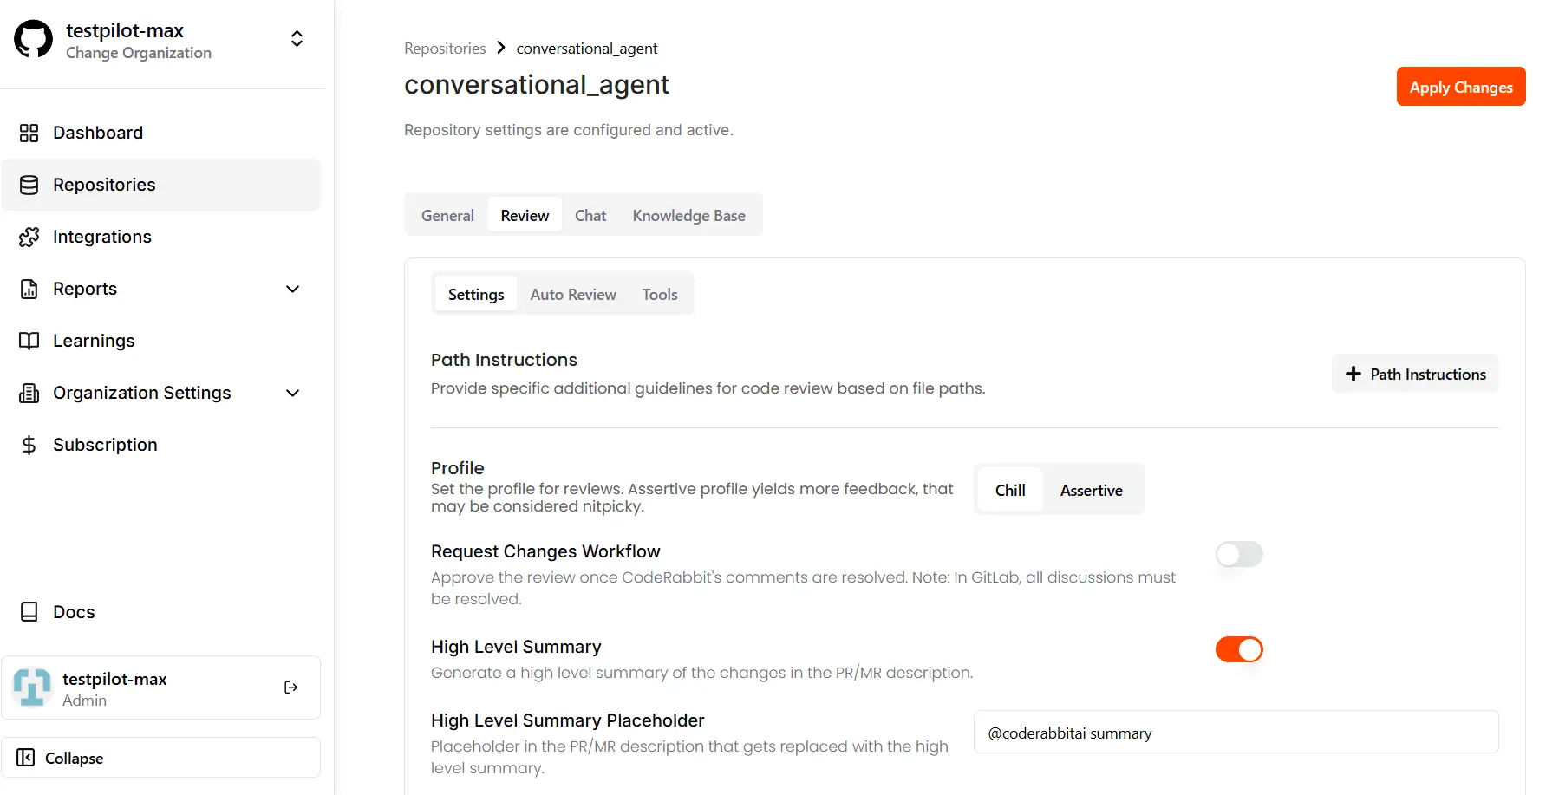This screenshot has width=1559, height=795.
Task: Enable the Request Changes Workflow toggle
Action: tap(1238, 554)
